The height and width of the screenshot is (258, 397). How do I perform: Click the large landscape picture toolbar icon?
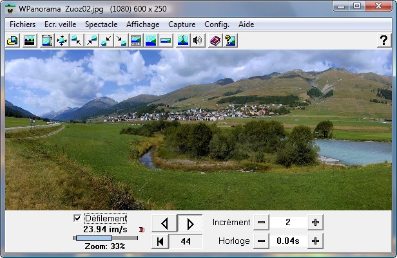151,41
